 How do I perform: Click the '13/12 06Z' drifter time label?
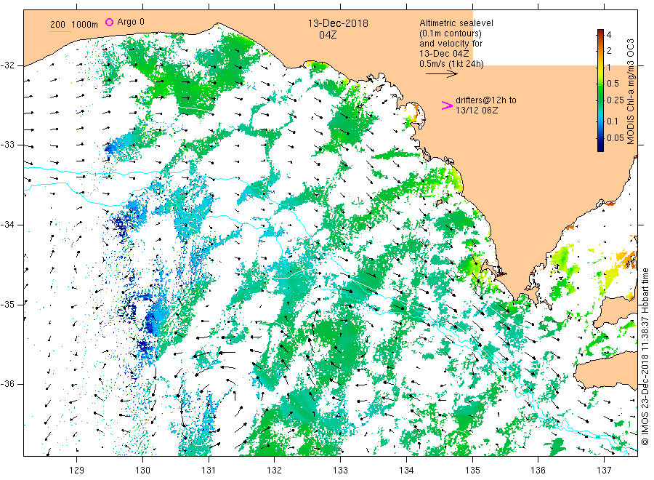pos(476,111)
